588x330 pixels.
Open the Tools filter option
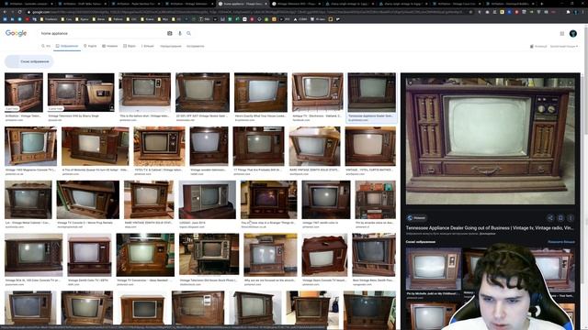coord(196,46)
